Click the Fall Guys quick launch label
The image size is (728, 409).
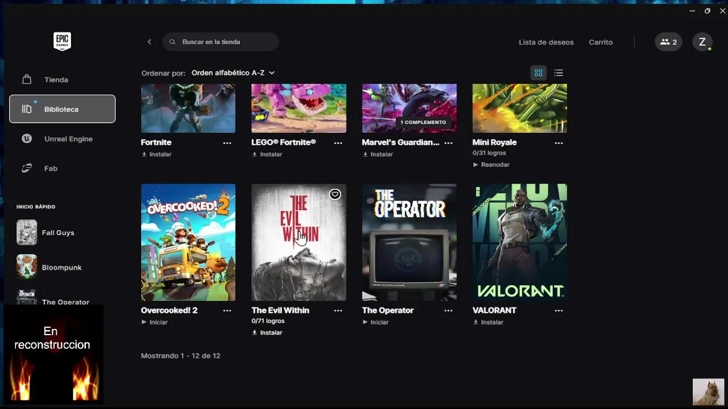[58, 232]
